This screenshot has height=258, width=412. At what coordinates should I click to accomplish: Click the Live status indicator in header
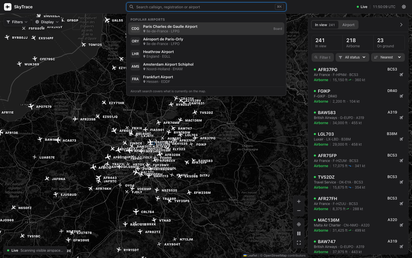pyautogui.click(x=362, y=7)
